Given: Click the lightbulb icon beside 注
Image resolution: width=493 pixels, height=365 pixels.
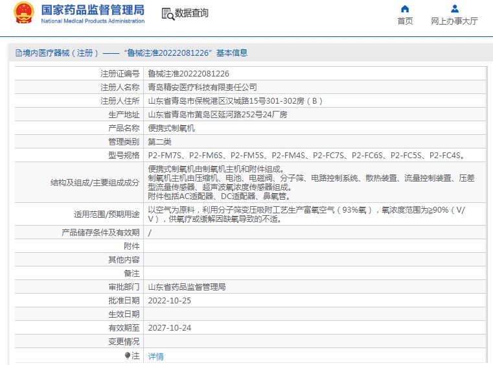Looking at the screenshot, I should tap(128, 355).
